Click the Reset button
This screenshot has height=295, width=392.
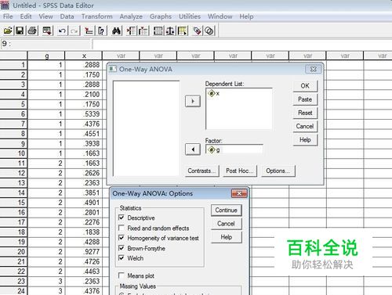pyautogui.click(x=305, y=113)
